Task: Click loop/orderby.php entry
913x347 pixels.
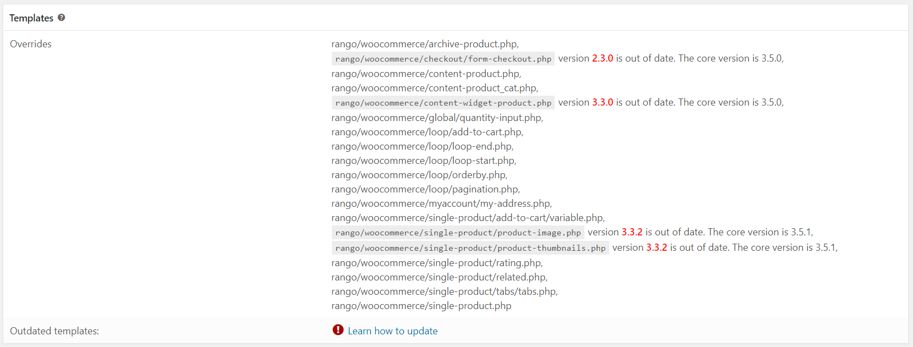Action: 419,175
